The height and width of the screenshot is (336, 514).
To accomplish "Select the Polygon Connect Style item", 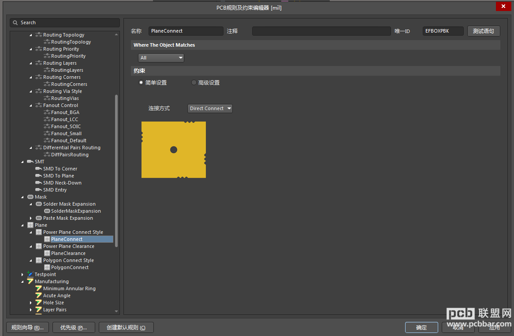I will coord(68,260).
